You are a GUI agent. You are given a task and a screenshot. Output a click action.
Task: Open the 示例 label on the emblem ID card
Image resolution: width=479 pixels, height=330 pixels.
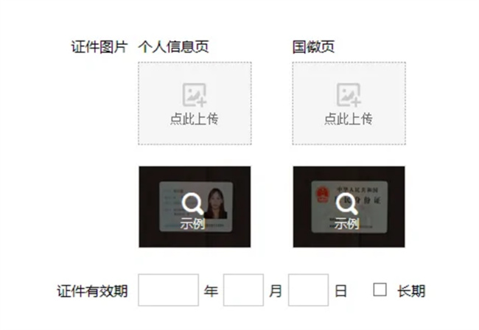(346, 223)
